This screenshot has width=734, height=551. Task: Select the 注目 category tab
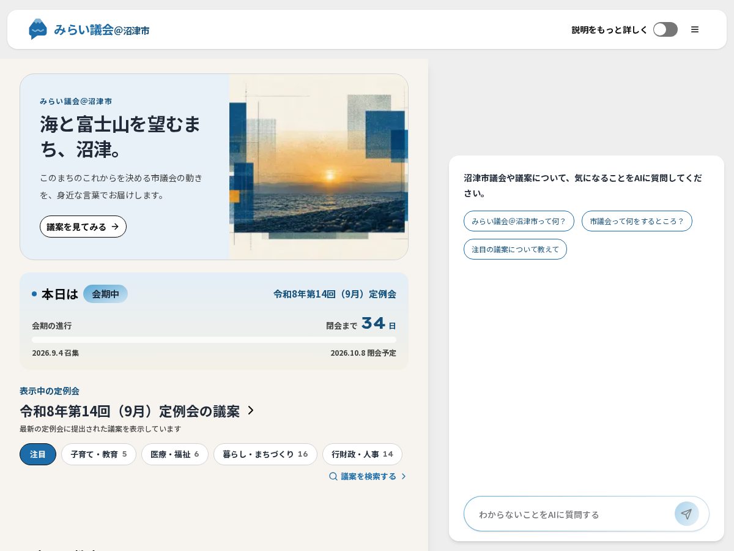coord(38,454)
